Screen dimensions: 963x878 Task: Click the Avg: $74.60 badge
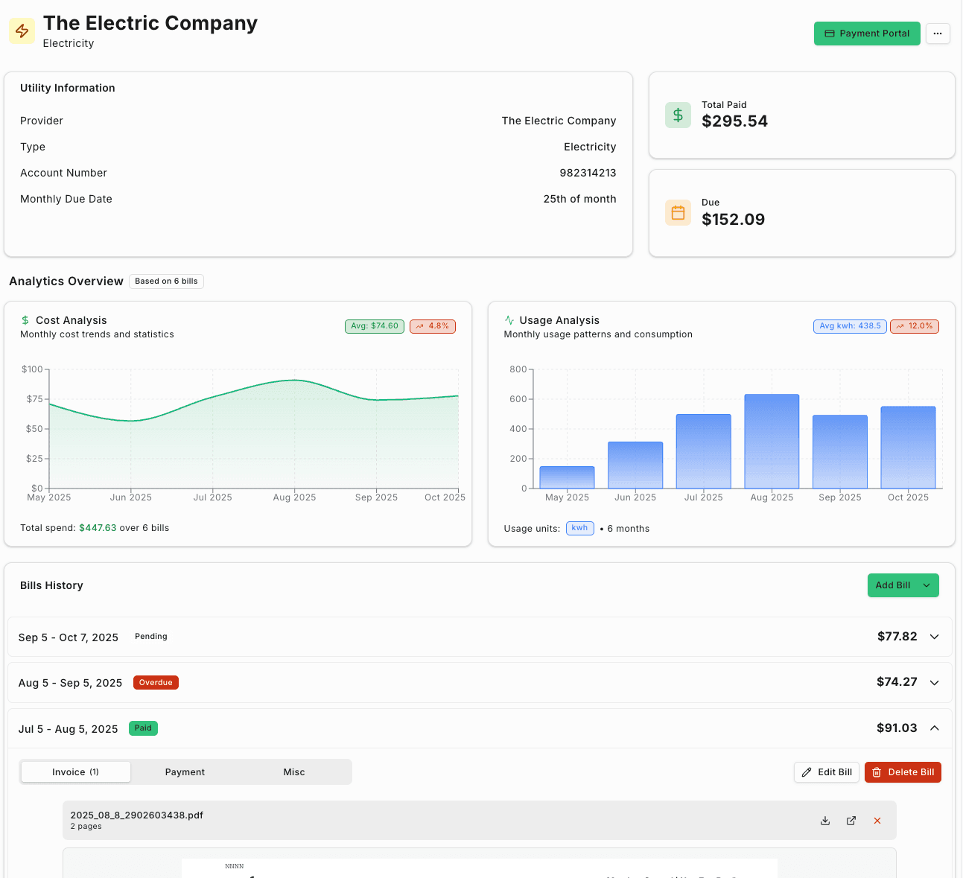pyautogui.click(x=374, y=326)
